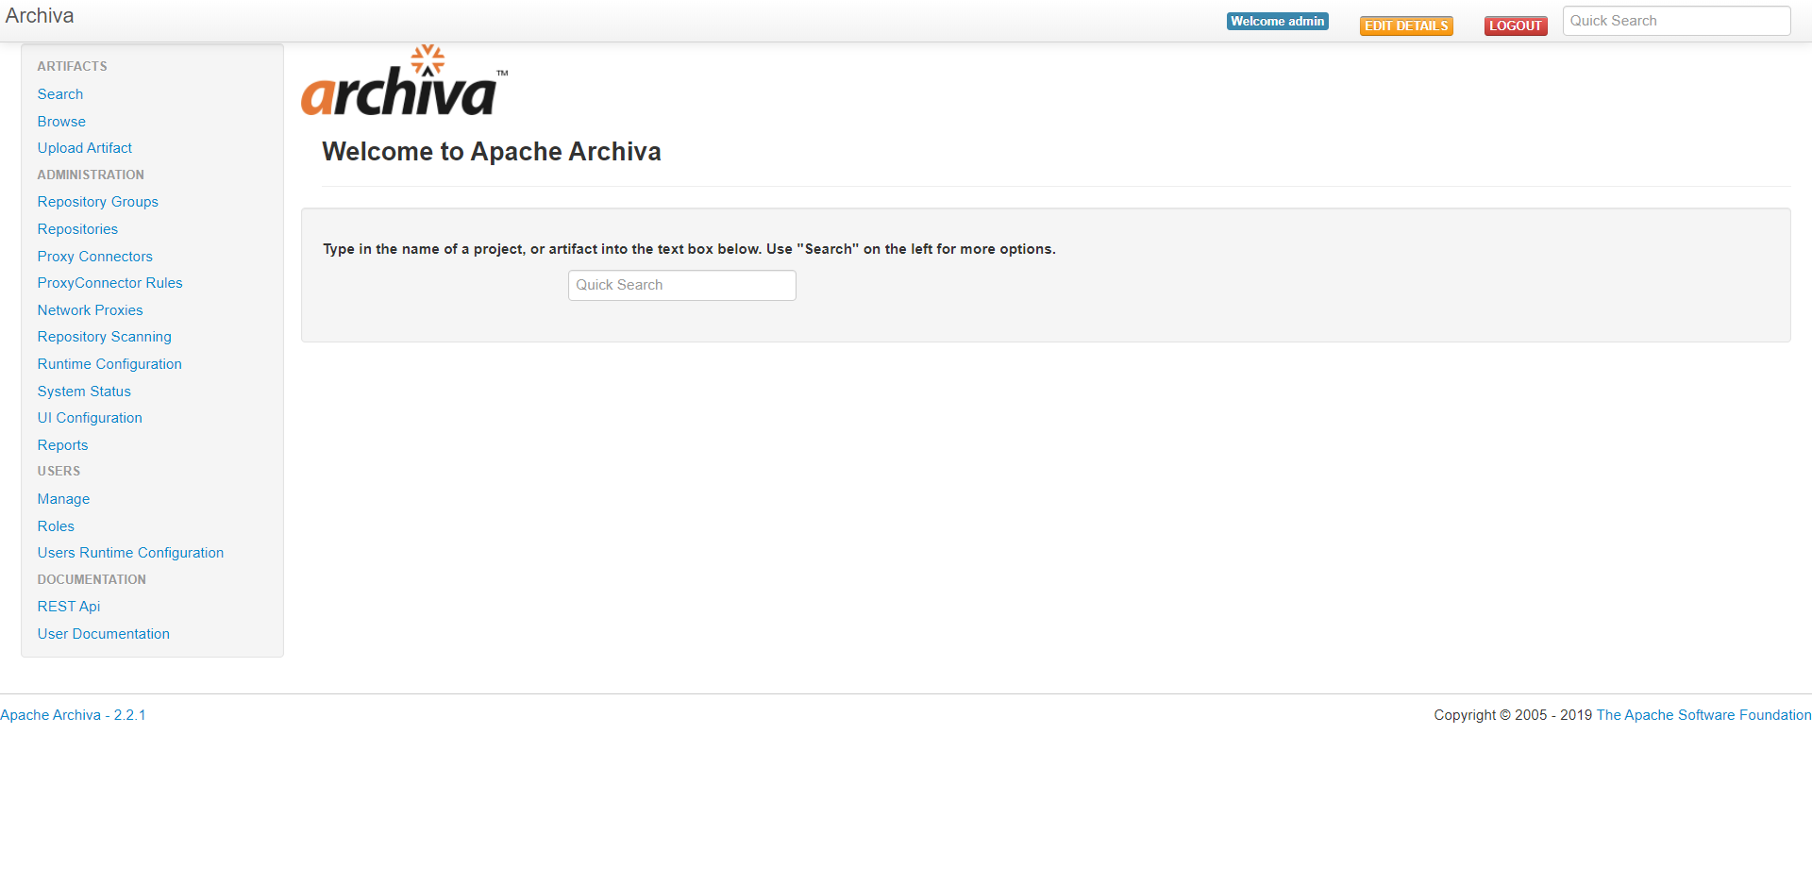The height and width of the screenshot is (884, 1812).
Task: Click the LOGOUT button
Action: (x=1516, y=25)
